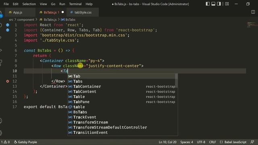This screenshot has height=145, width=258.
Task: Click component breadcrumb segment
Action: point(26,20)
